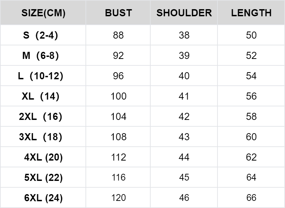Select the shoulder value 40
Screen dimensions: 285x208
tap(184, 76)
